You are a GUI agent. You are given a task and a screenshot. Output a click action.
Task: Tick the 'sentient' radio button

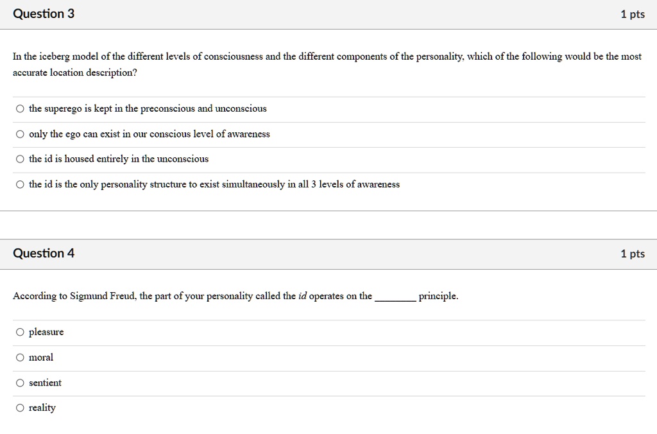(x=20, y=383)
